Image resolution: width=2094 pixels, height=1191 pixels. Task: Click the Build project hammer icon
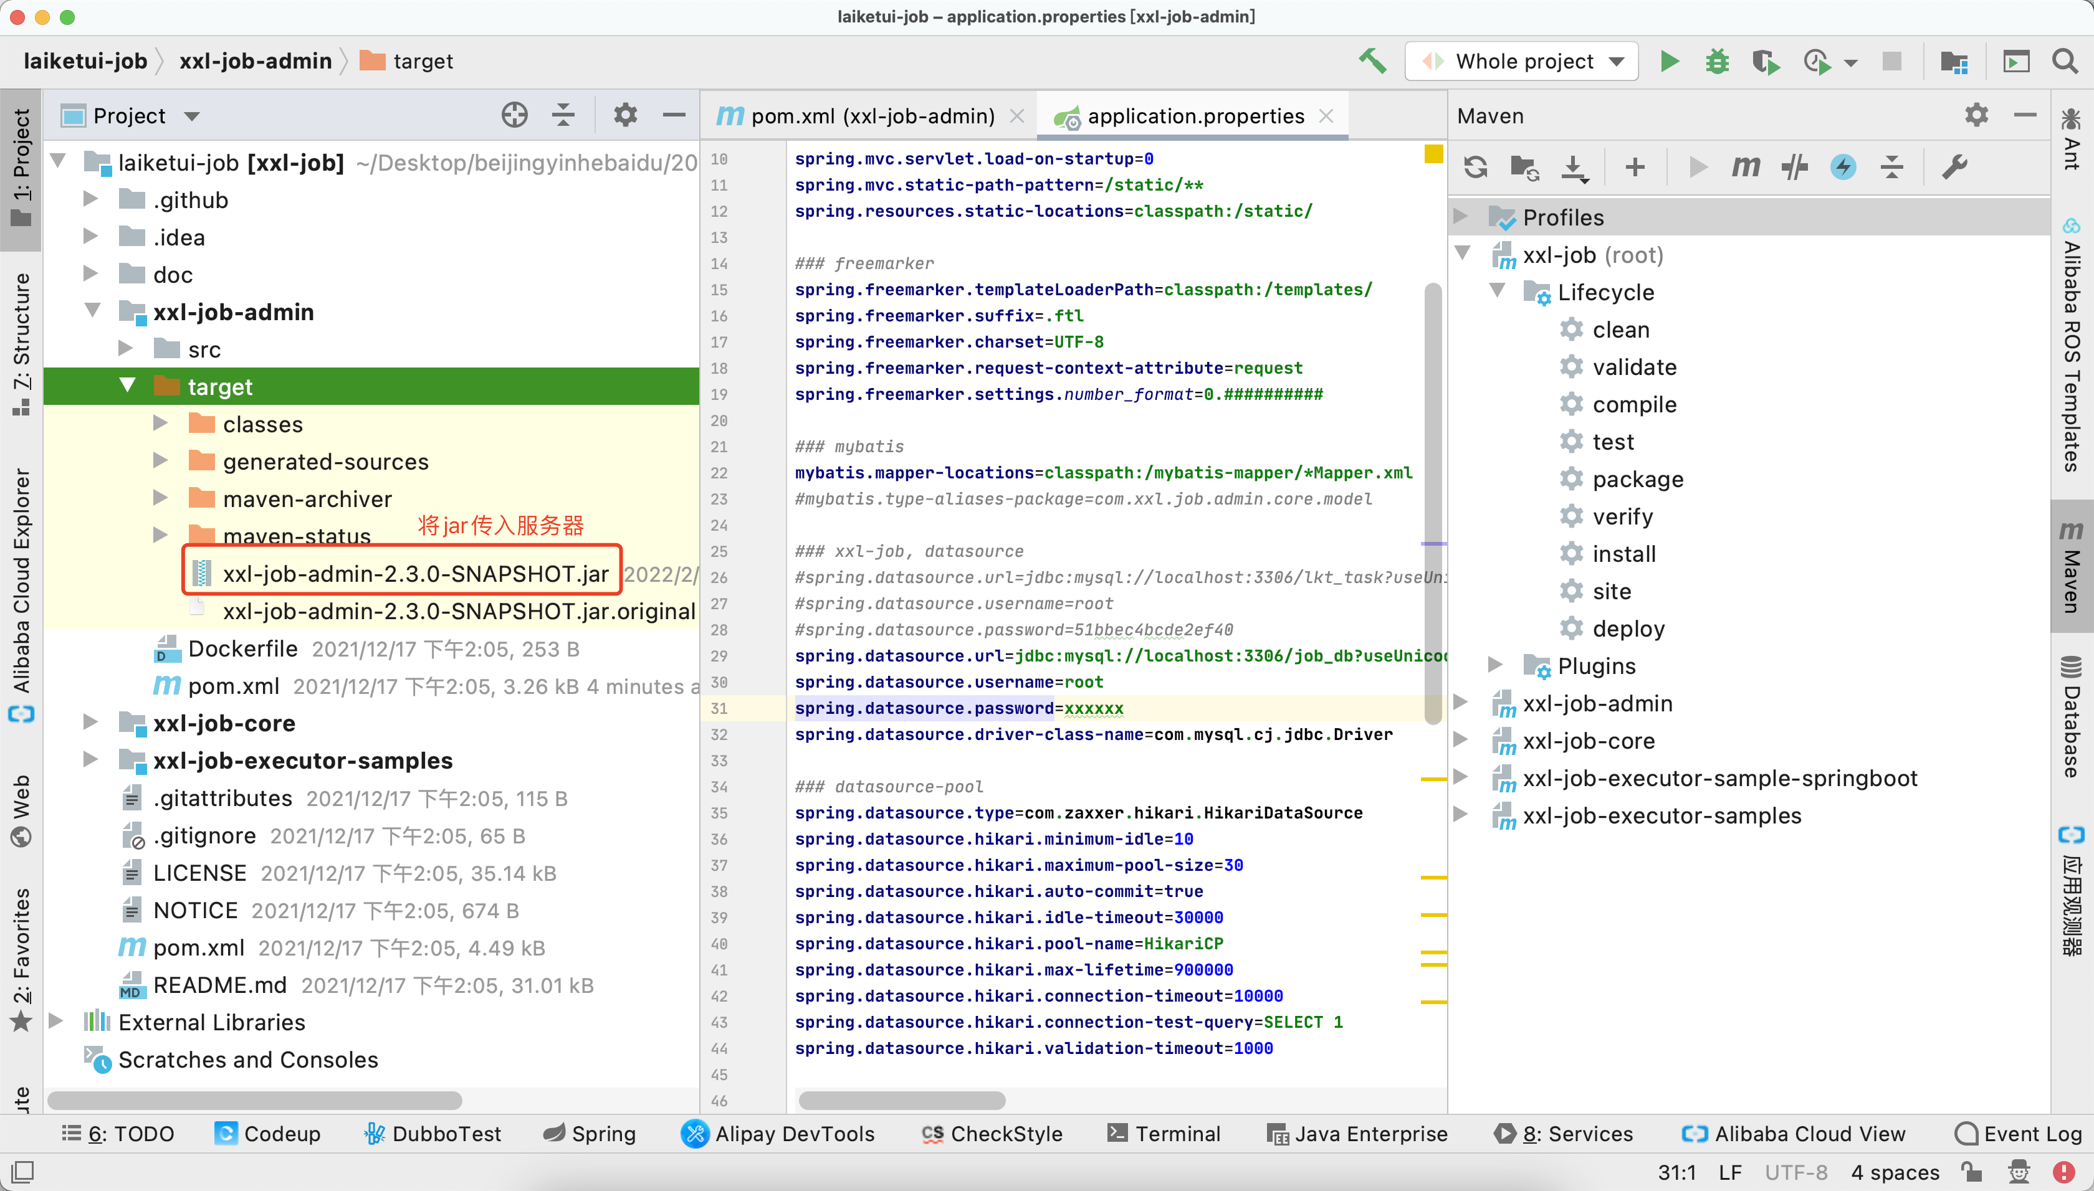click(x=1373, y=61)
